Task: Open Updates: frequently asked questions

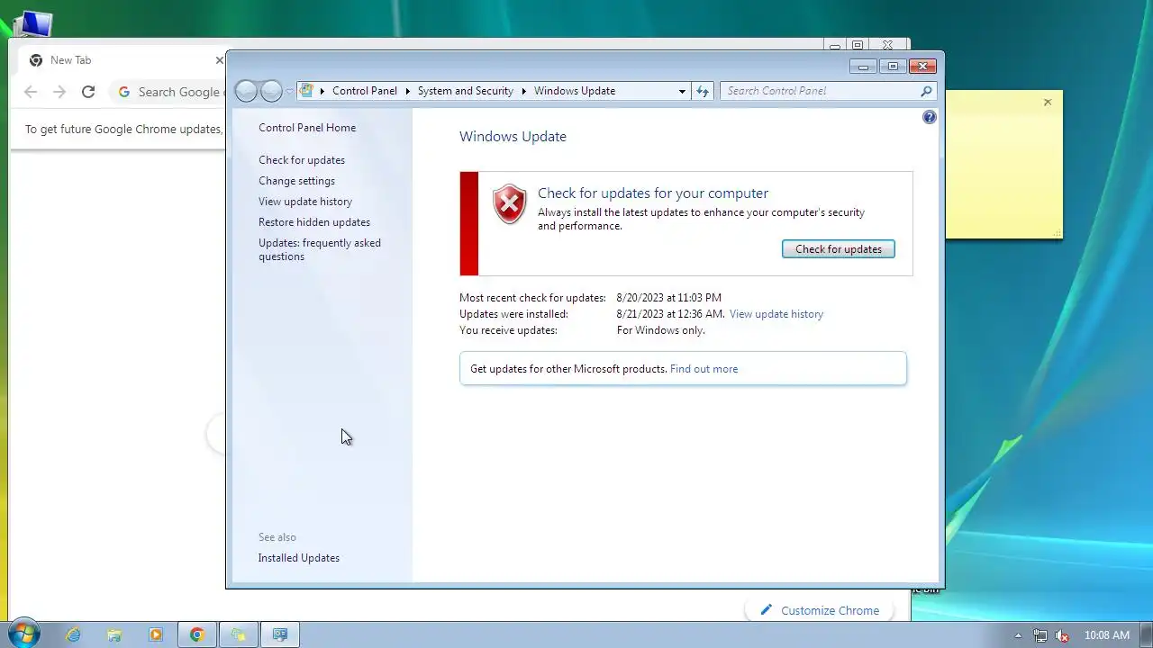Action: [x=320, y=249]
